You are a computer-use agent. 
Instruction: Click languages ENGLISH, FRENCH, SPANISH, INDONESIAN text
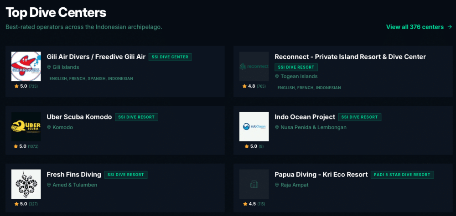91,79
